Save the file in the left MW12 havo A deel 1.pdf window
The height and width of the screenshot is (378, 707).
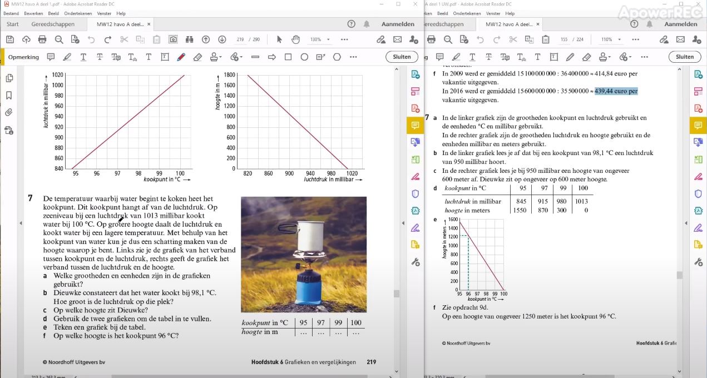click(9, 39)
